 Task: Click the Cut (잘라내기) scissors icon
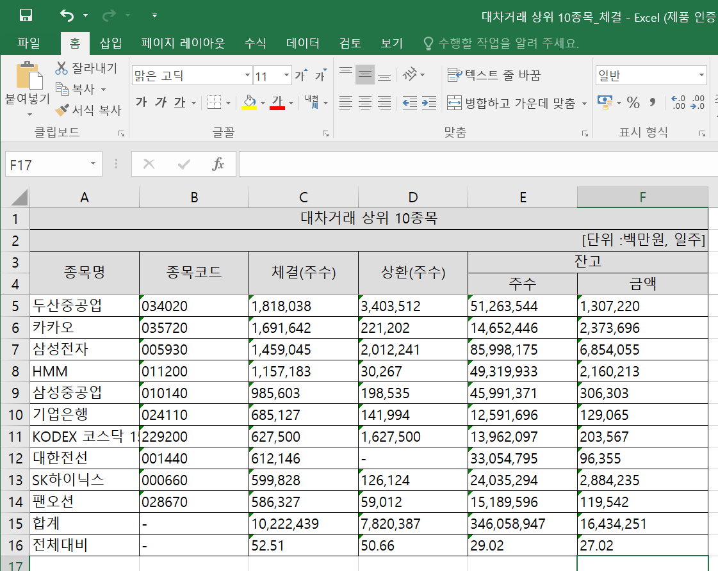[x=61, y=68]
